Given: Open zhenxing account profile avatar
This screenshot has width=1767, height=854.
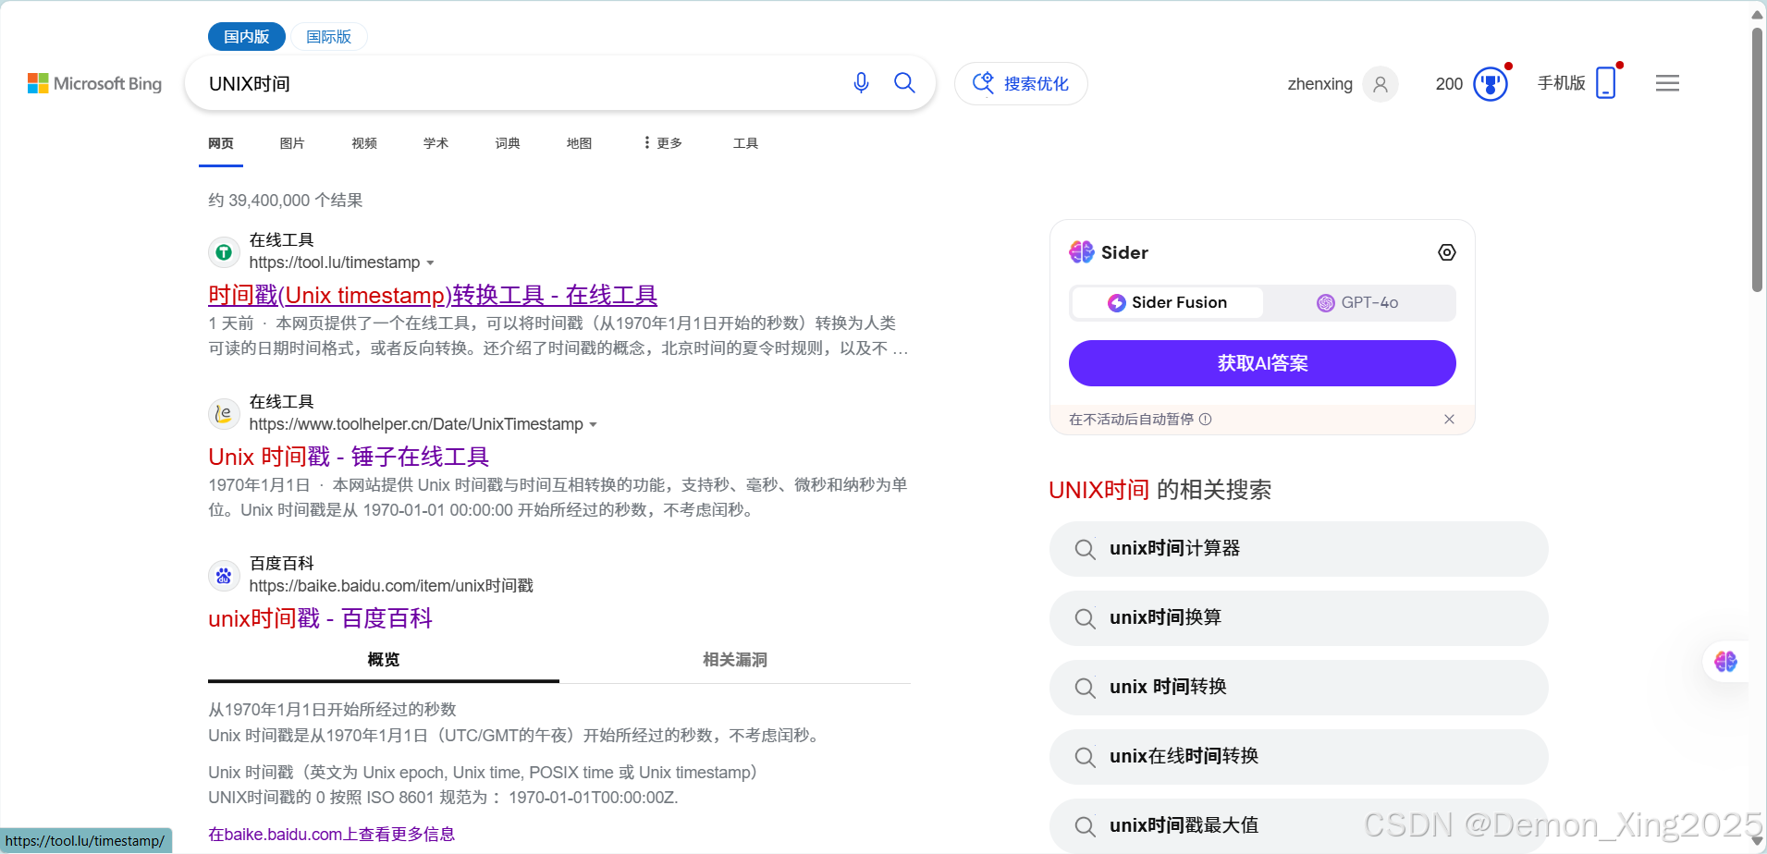Looking at the screenshot, I should click(x=1380, y=84).
